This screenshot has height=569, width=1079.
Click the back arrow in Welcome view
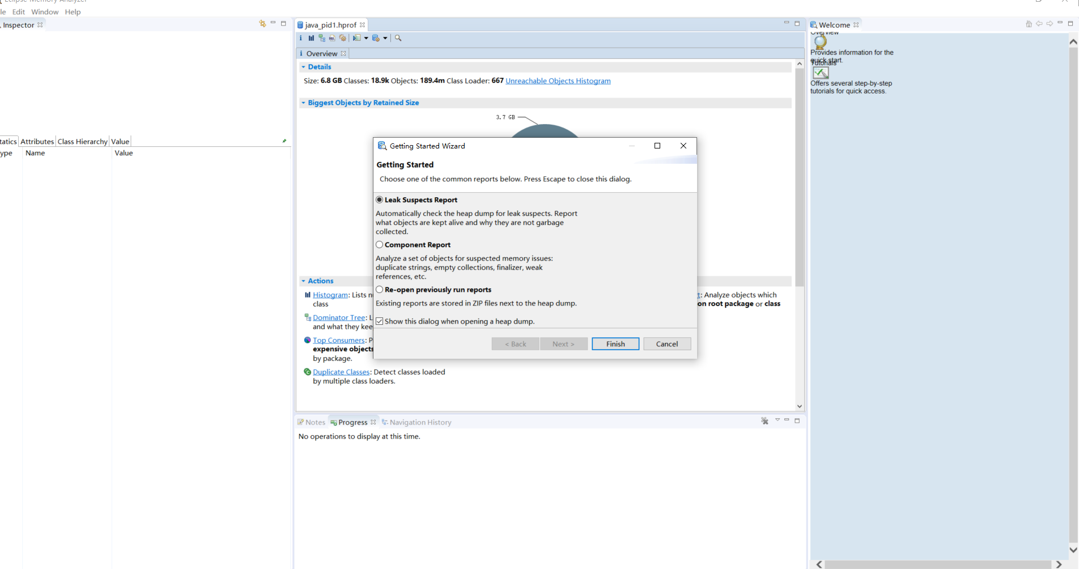(x=1039, y=24)
